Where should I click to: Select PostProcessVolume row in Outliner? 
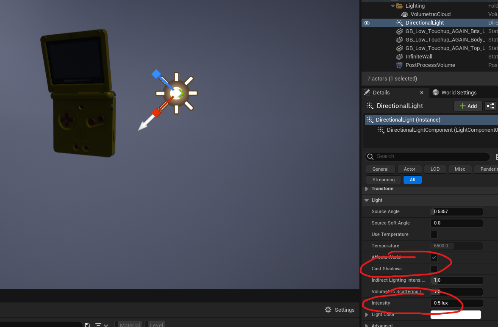pos(430,65)
